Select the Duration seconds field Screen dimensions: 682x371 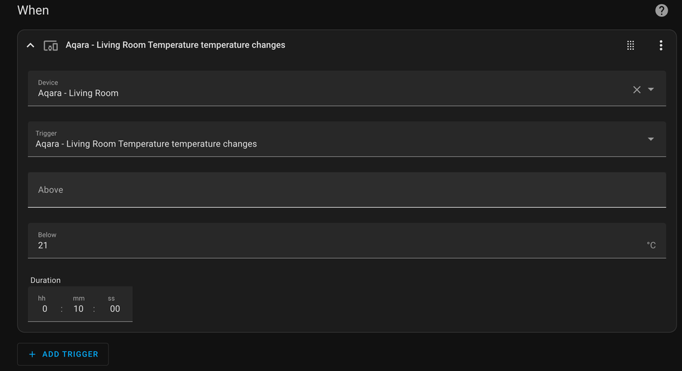[x=115, y=309]
